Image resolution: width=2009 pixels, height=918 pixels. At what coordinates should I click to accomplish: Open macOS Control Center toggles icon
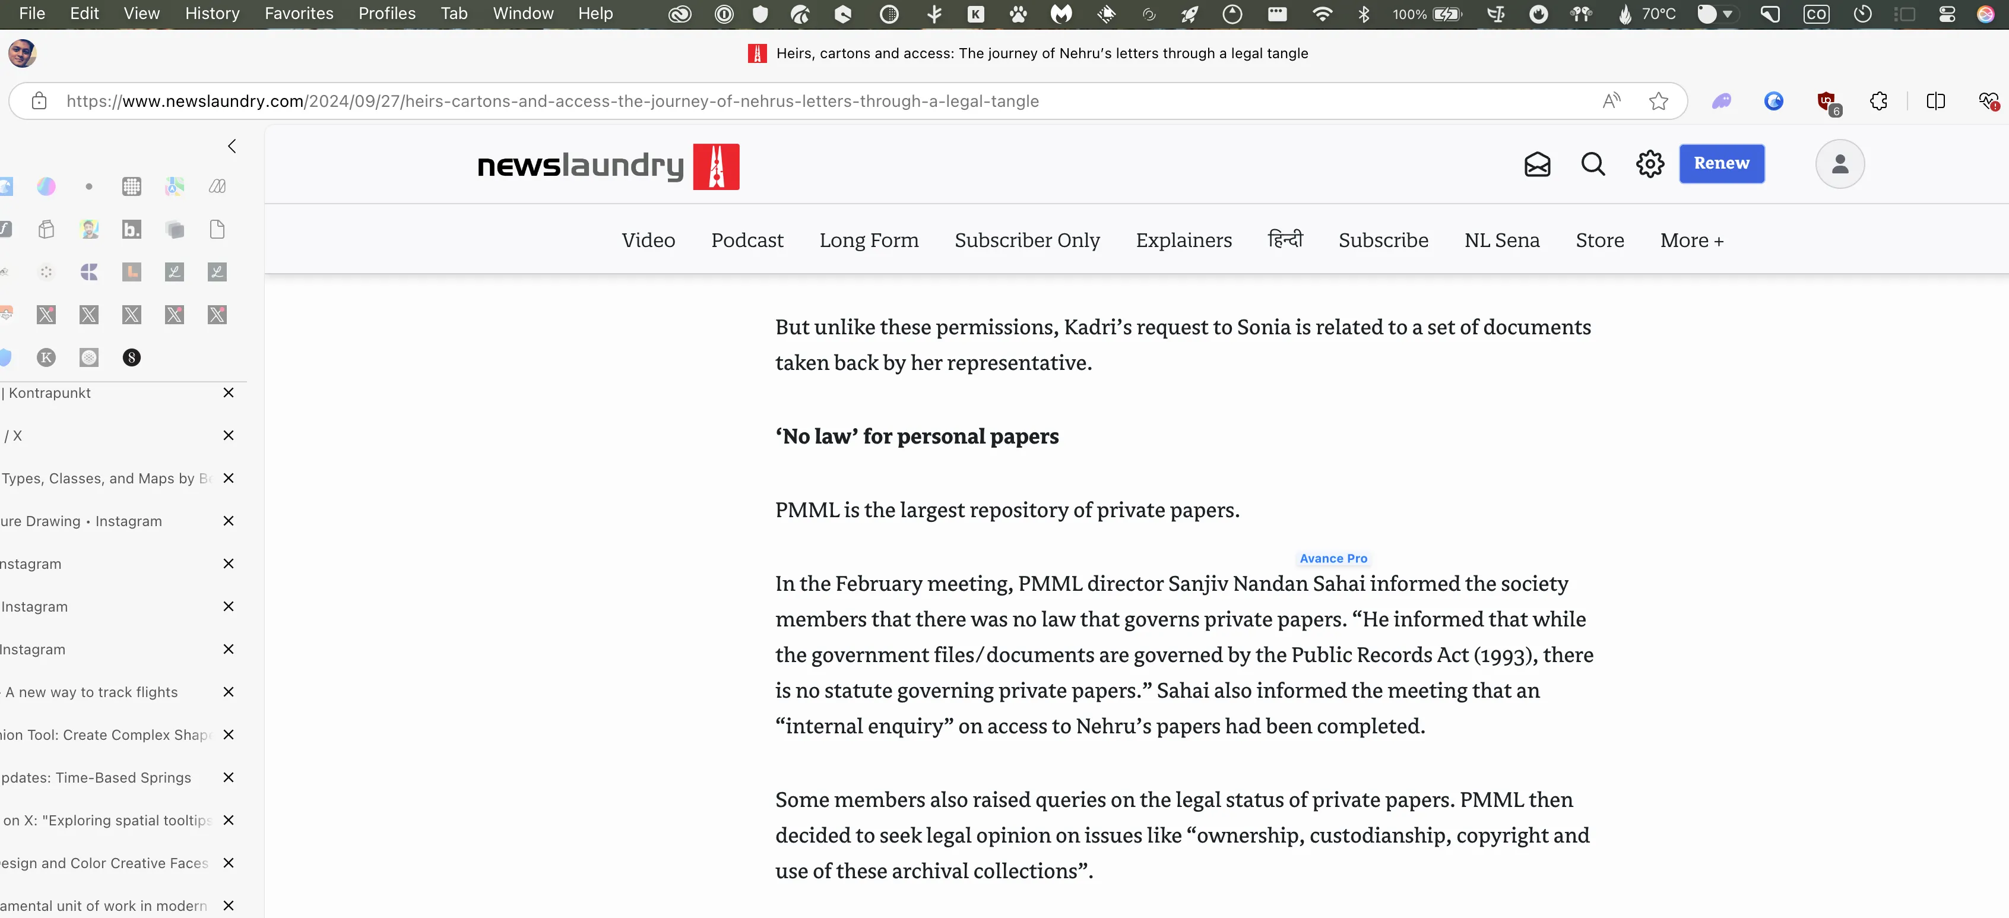click(x=1947, y=14)
